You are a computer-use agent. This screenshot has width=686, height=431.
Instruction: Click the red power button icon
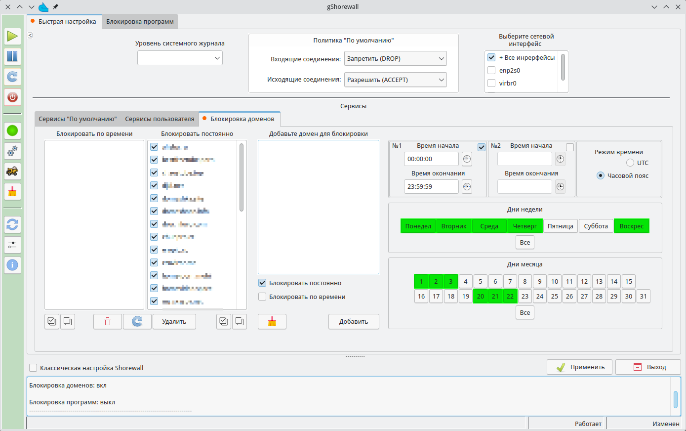[x=12, y=97]
